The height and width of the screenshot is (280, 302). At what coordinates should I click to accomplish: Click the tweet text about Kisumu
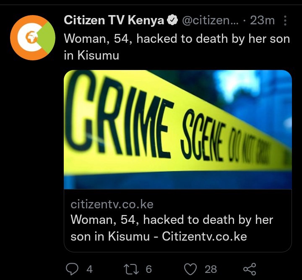pos(177,47)
